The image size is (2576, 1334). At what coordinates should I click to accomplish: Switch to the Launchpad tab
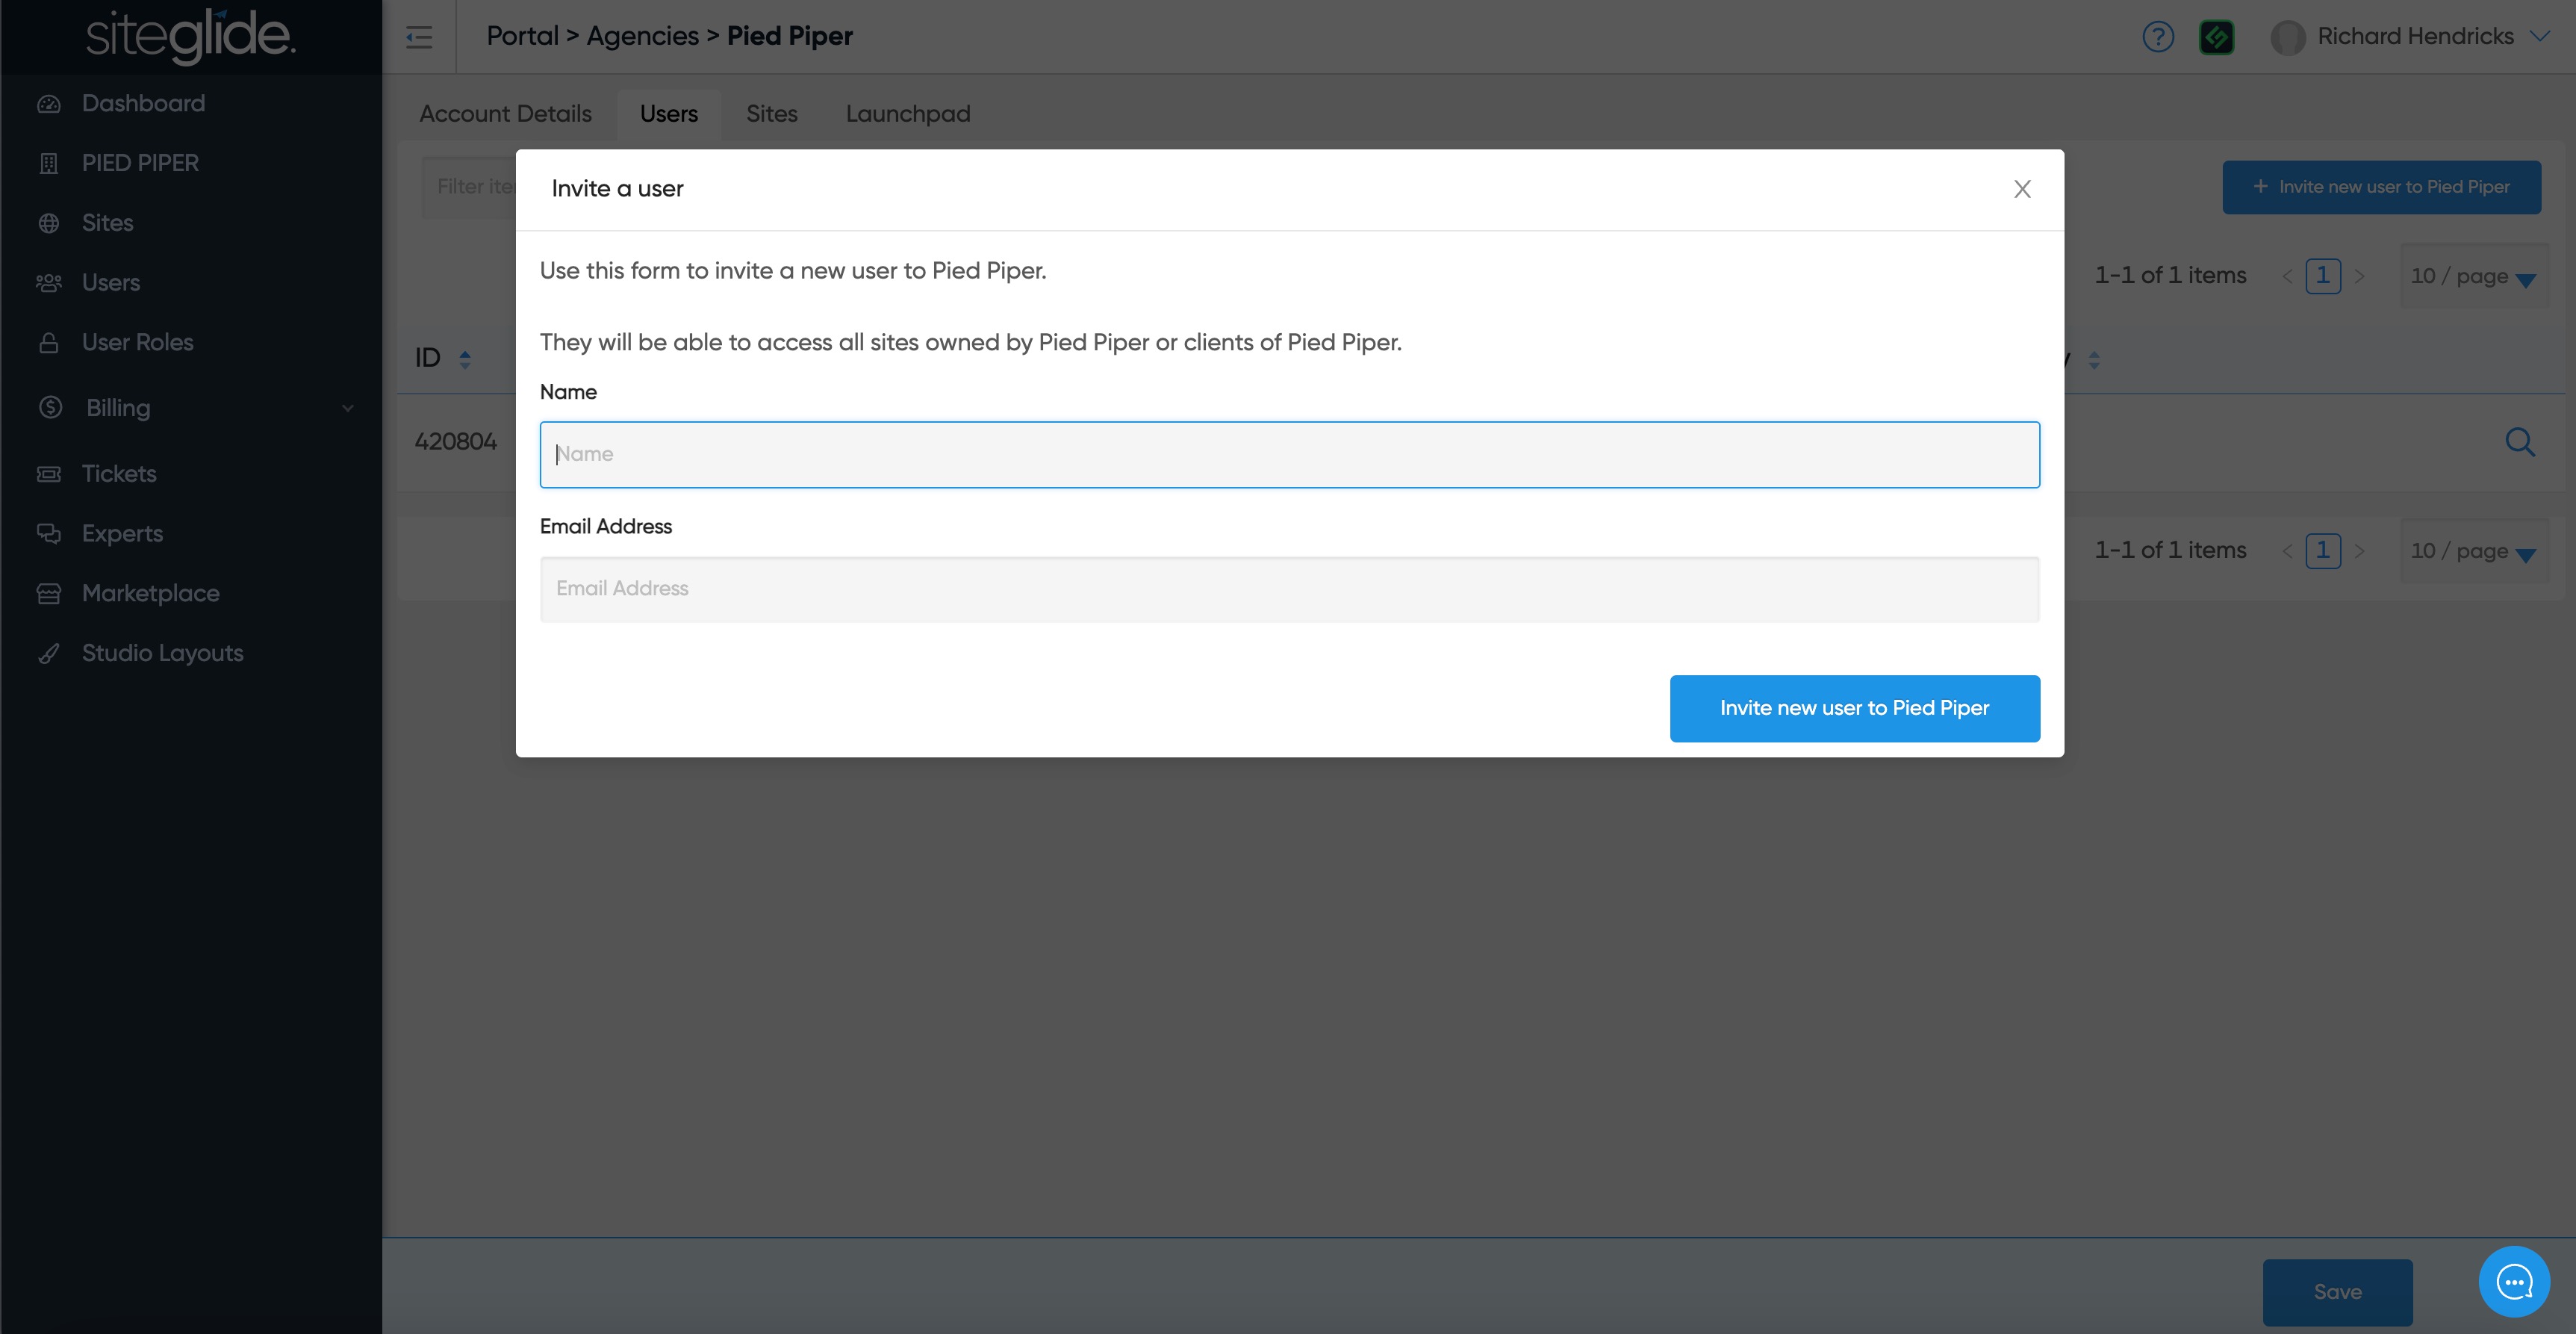pos(907,114)
